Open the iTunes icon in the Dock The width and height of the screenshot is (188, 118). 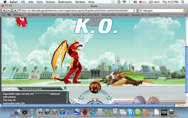pyautogui.click(x=62, y=112)
